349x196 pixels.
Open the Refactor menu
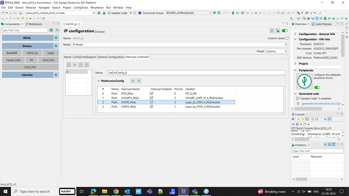pos(31,8)
